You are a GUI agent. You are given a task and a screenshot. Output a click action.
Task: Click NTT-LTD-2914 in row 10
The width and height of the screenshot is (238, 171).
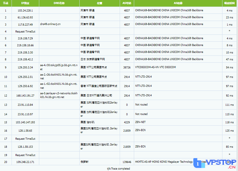143,77
